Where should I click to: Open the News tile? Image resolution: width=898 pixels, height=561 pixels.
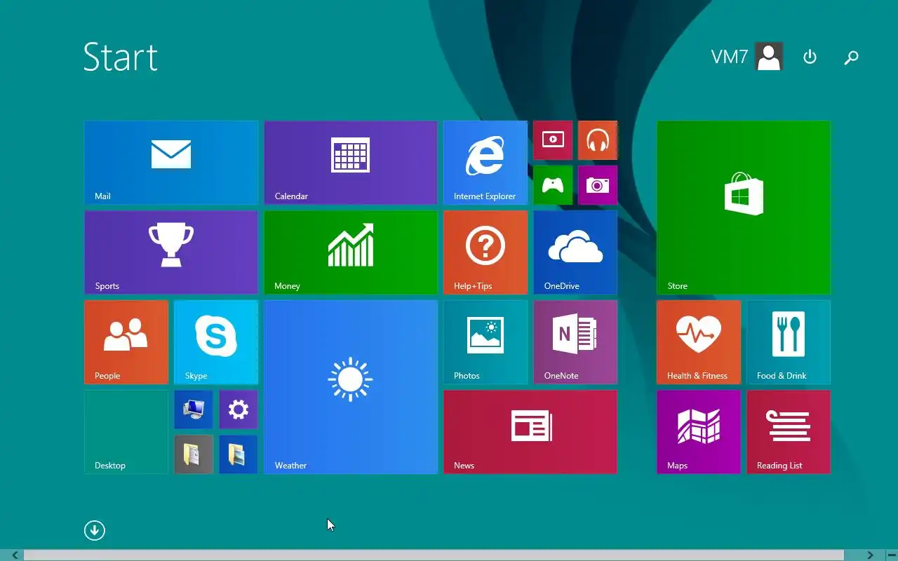pyautogui.click(x=530, y=432)
